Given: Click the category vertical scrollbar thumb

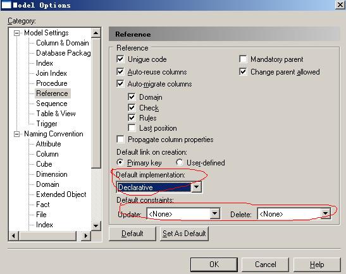Looking at the screenshot, I should pos(96,103).
